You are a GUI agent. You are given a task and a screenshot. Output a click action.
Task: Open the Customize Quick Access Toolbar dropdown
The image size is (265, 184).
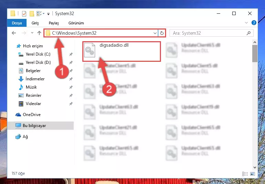(x=48, y=14)
